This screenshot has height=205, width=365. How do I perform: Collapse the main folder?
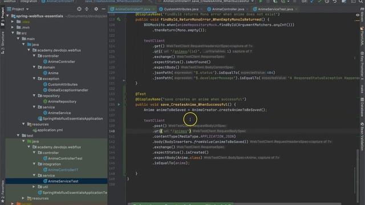pos(18,39)
